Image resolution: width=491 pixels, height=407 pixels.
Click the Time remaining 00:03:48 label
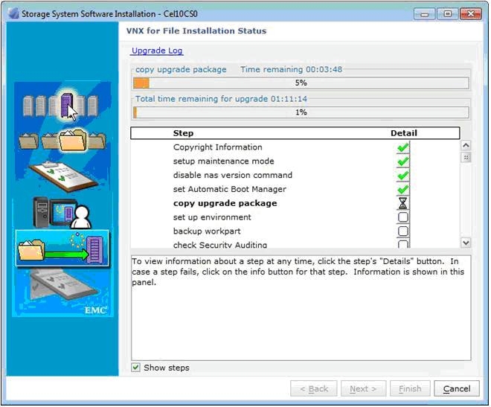point(291,69)
